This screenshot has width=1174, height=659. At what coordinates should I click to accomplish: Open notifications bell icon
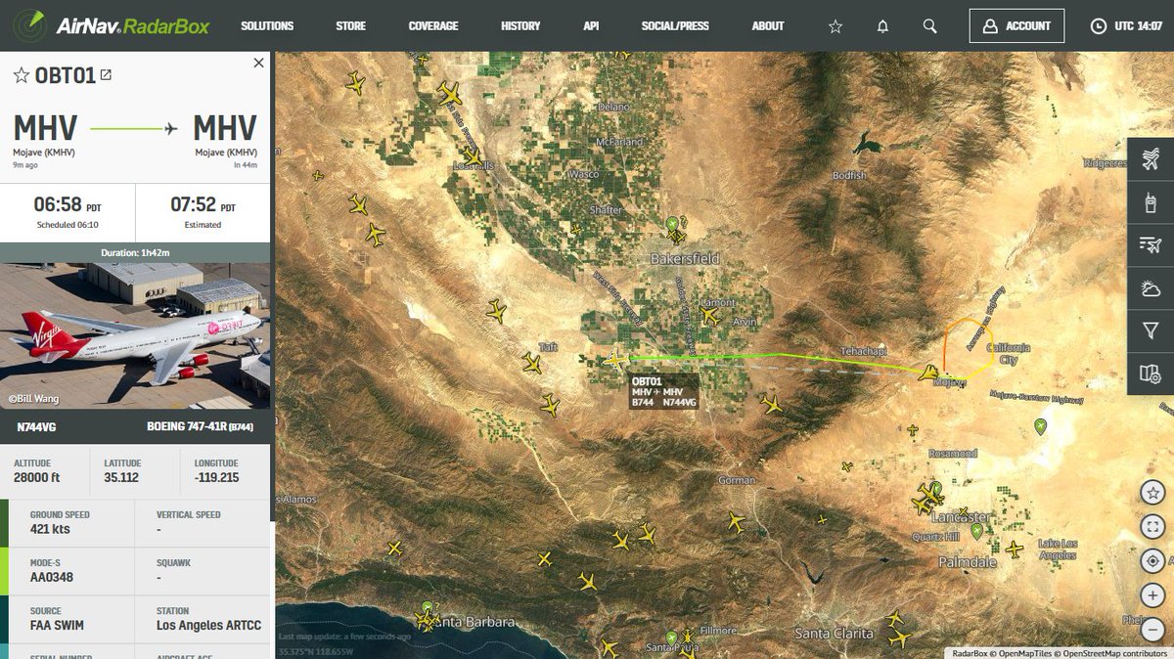click(882, 26)
